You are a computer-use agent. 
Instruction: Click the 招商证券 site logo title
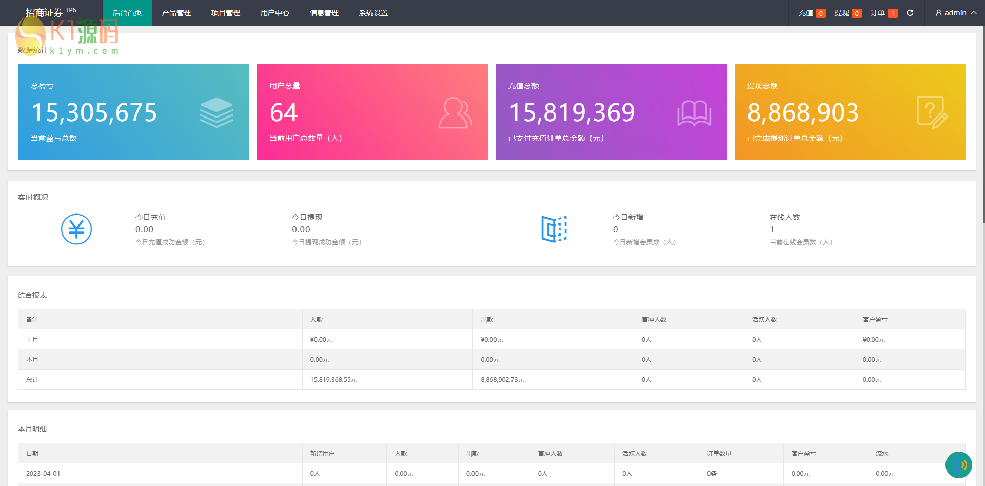(45, 13)
